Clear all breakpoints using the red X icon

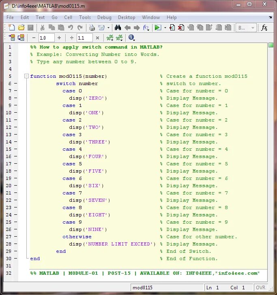click(181, 28)
